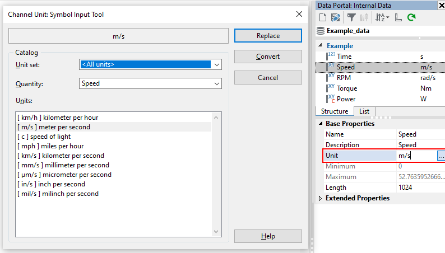Viewport: 445px width, 253px height.
Task: Switch to the List tab
Action: pyautogui.click(x=364, y=111)
